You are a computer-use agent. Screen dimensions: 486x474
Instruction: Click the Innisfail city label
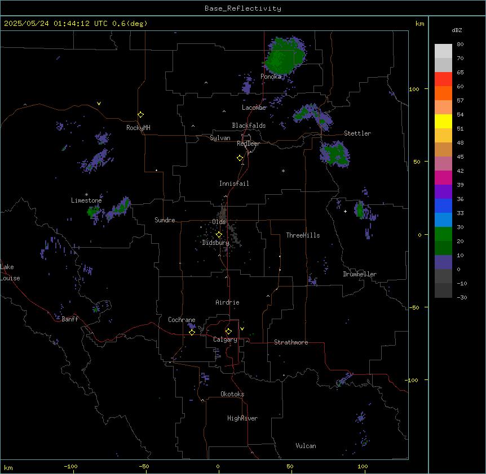pos(234,184)
